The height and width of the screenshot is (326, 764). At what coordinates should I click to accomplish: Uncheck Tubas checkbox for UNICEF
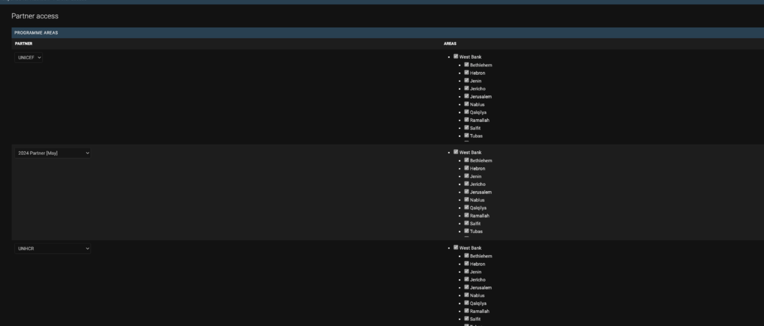tap(466, 136)
